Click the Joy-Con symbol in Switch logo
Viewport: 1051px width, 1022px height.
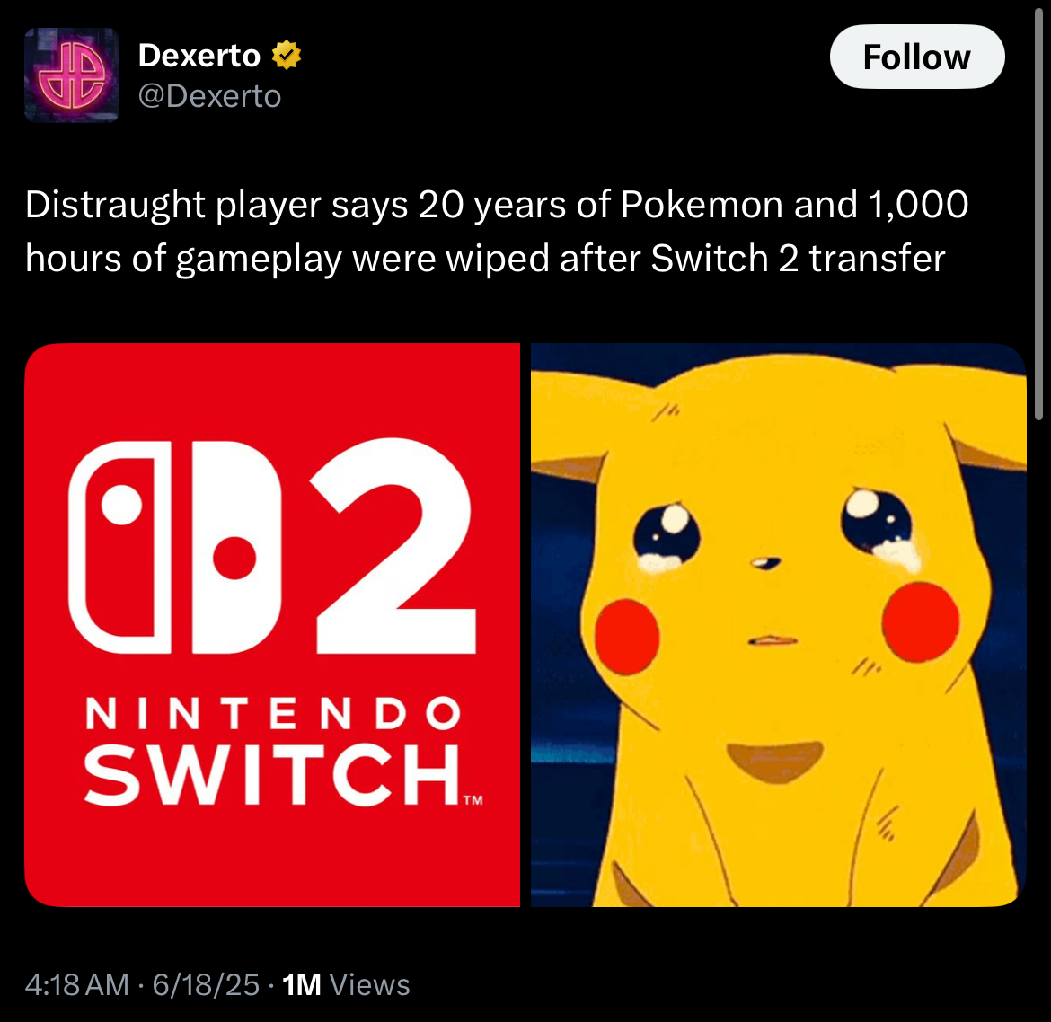coord(175,547)
